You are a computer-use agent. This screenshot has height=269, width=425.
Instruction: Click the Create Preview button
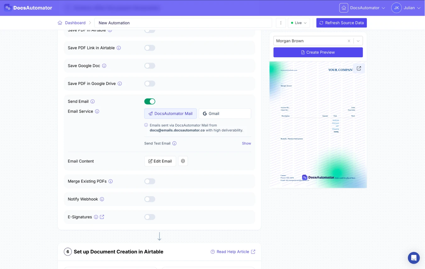pyautogui.click(x=318, y=52)
